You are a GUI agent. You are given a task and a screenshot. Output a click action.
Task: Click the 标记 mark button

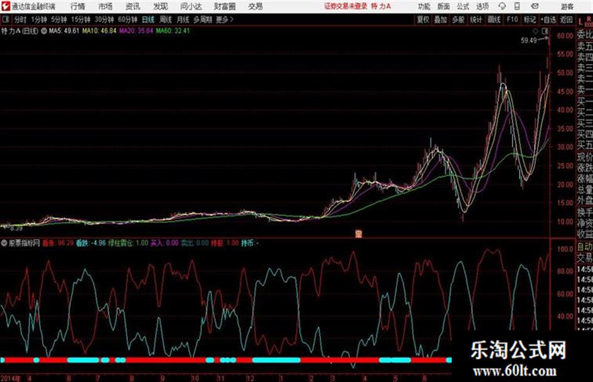click(530, 19)
